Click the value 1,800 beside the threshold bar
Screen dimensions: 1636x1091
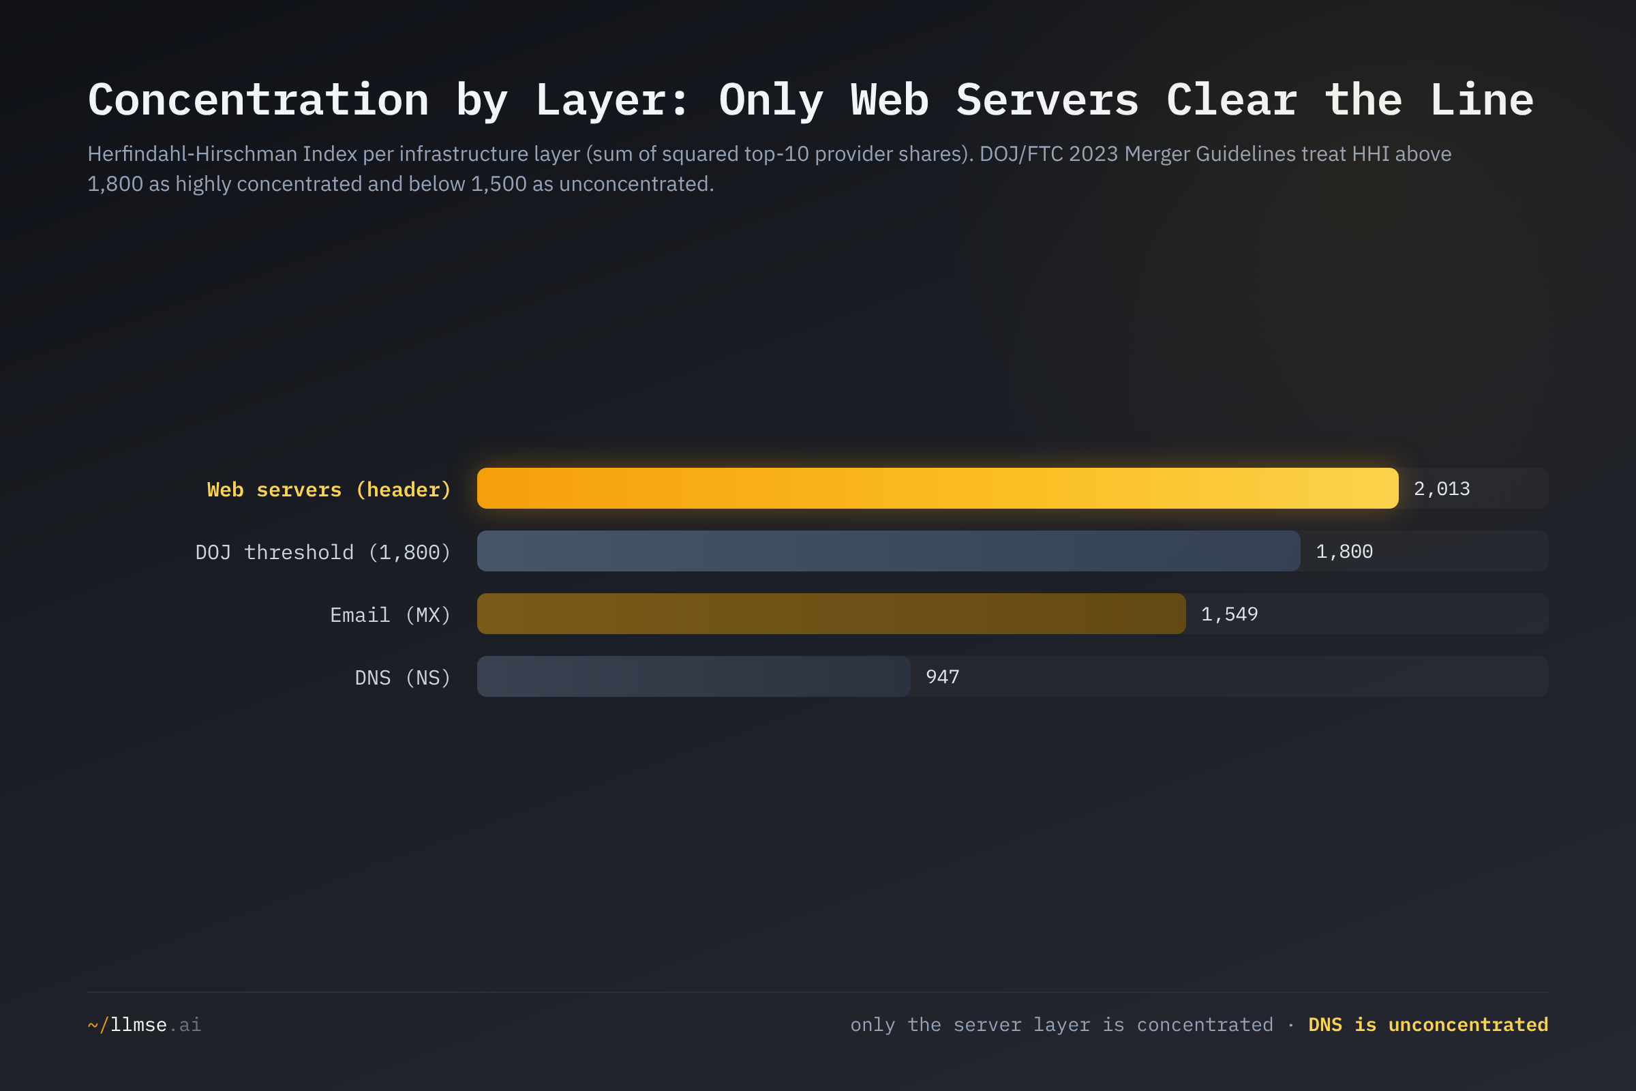tap(1344, 552)
